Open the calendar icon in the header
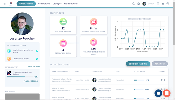Image resolution: width=175 pixels, height=100 pixels. coord(158,4)
